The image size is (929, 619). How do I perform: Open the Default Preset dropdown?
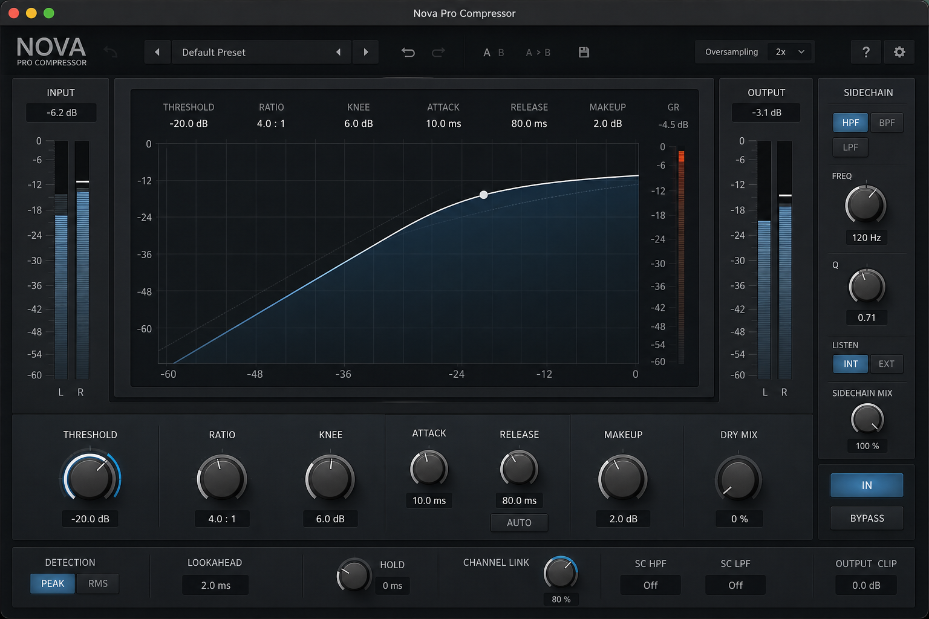(262, 52)
